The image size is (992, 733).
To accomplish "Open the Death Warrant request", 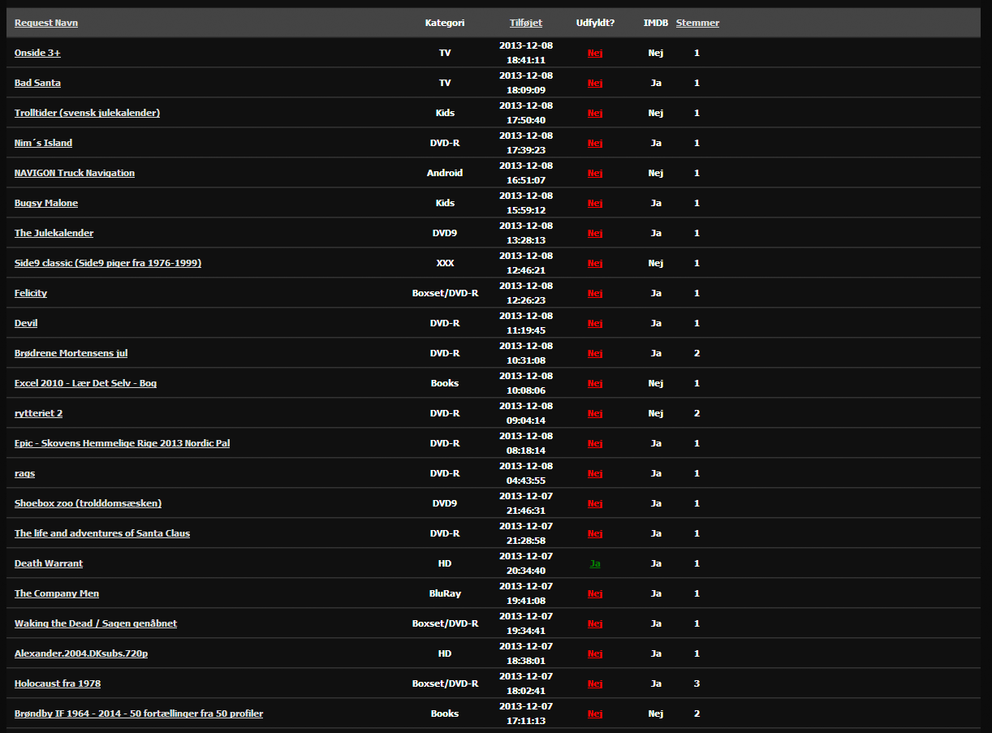I will pyautogui.click(x=49, y=563).
